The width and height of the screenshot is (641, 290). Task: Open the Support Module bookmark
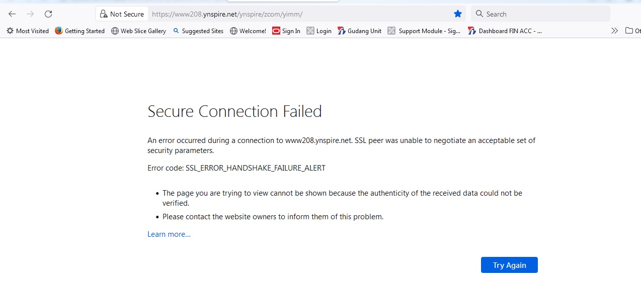tap(424, 31)
